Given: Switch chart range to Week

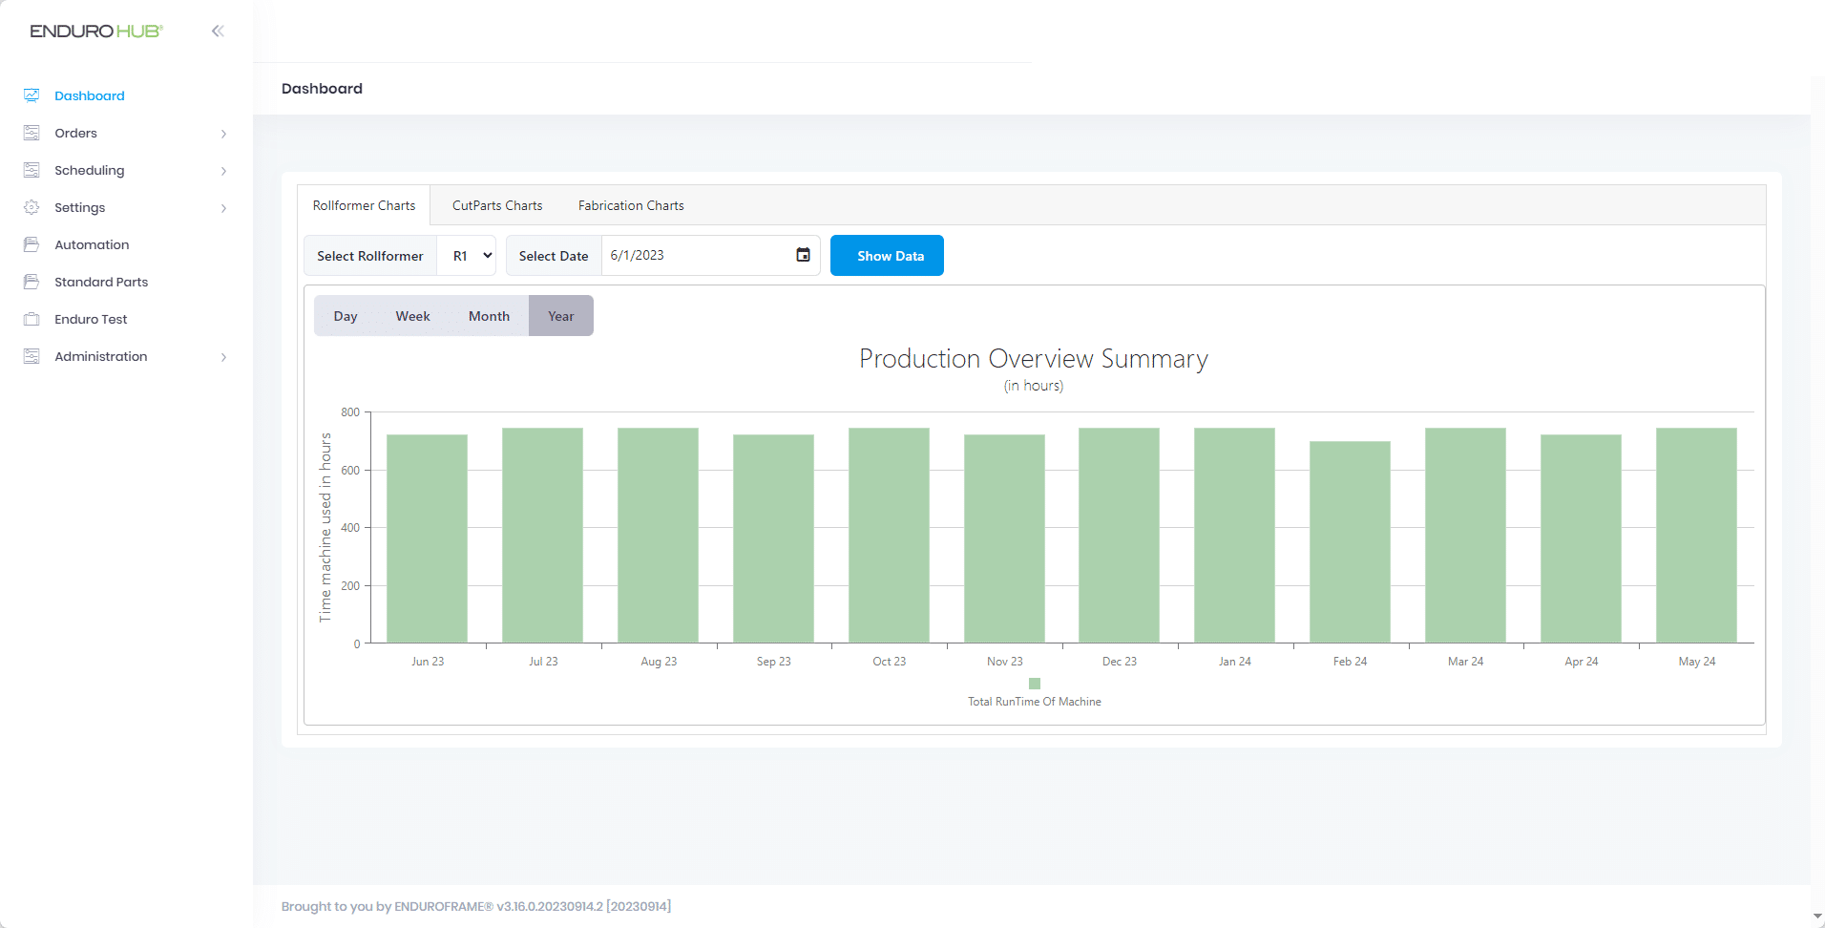Looking at the screenshot, I should (412, 316).
